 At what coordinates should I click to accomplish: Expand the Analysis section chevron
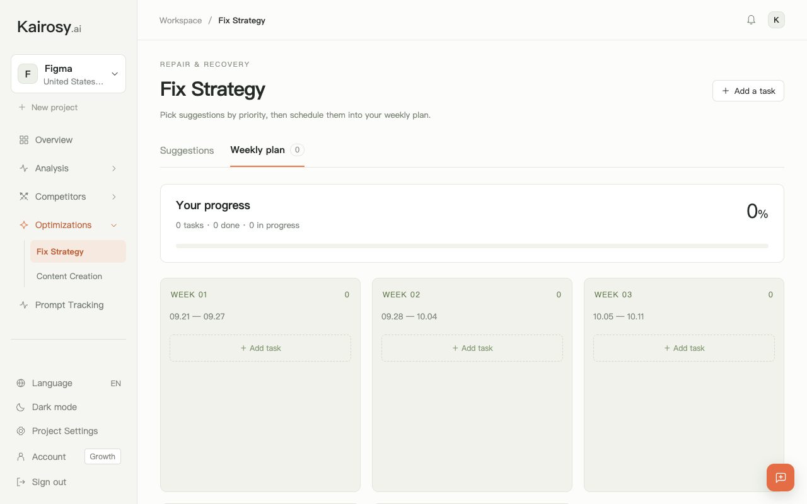pos(114,168)
